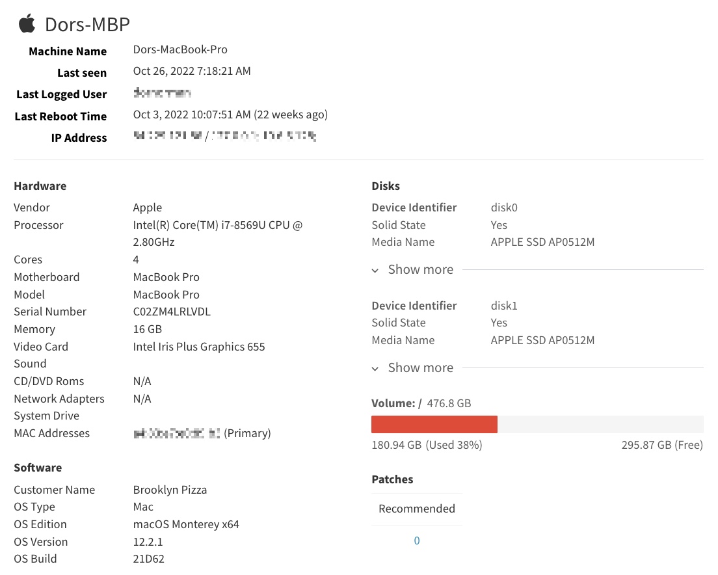Click the CD/DVD Roms N/A value
This screenshot has height=575, width=718.
[142, 381]
